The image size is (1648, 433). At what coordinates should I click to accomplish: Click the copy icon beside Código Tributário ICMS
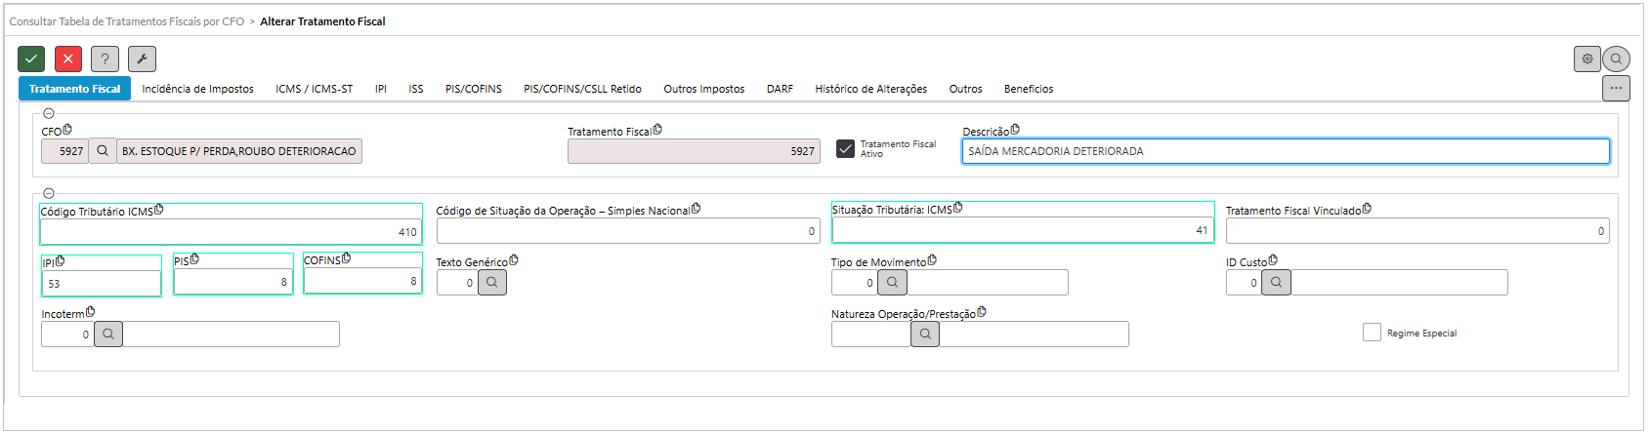159,210
